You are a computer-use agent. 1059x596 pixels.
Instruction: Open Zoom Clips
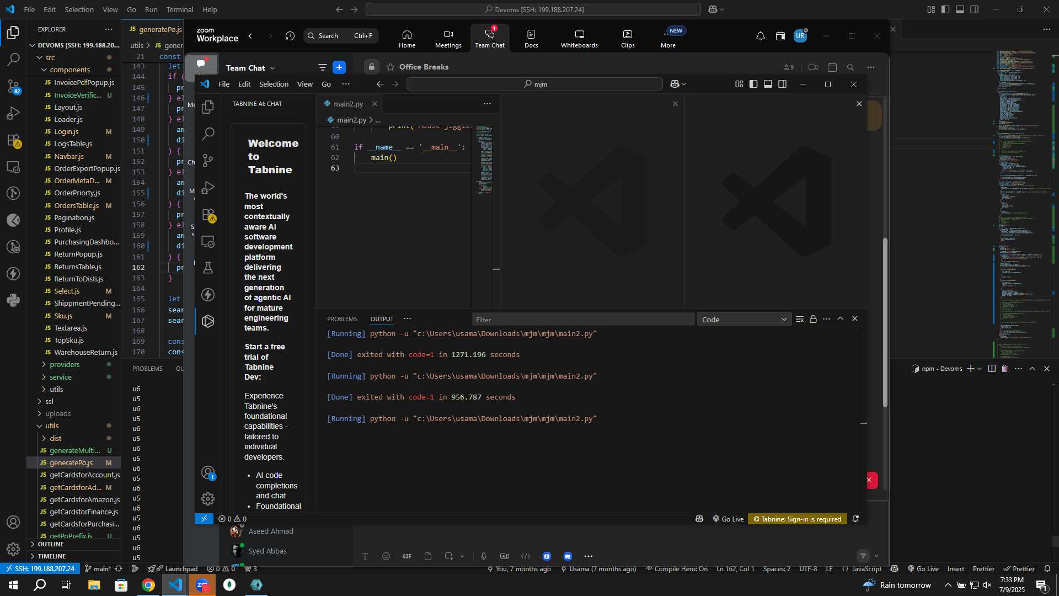pyautogui.click(x=628, y=39)
